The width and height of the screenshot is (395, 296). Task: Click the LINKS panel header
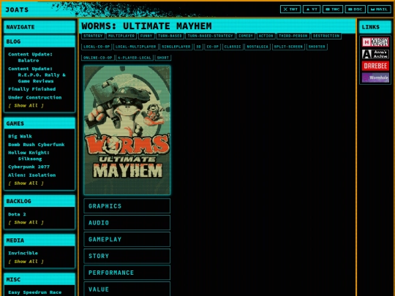tap(375, 27)
